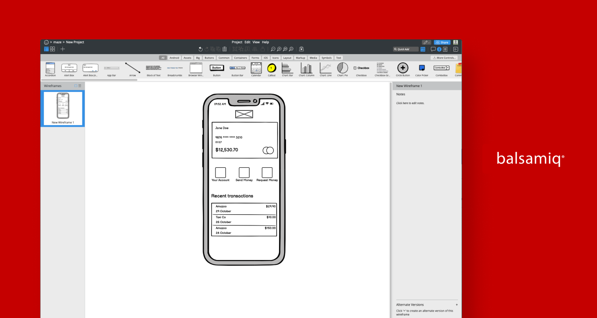This screenshot has width=597, height=318.
Task: Add the Chart: Line control
Action: (326, 70)
